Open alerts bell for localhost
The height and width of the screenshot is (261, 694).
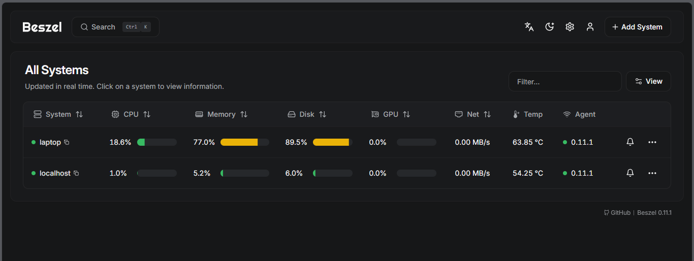(x=630, y=173)
